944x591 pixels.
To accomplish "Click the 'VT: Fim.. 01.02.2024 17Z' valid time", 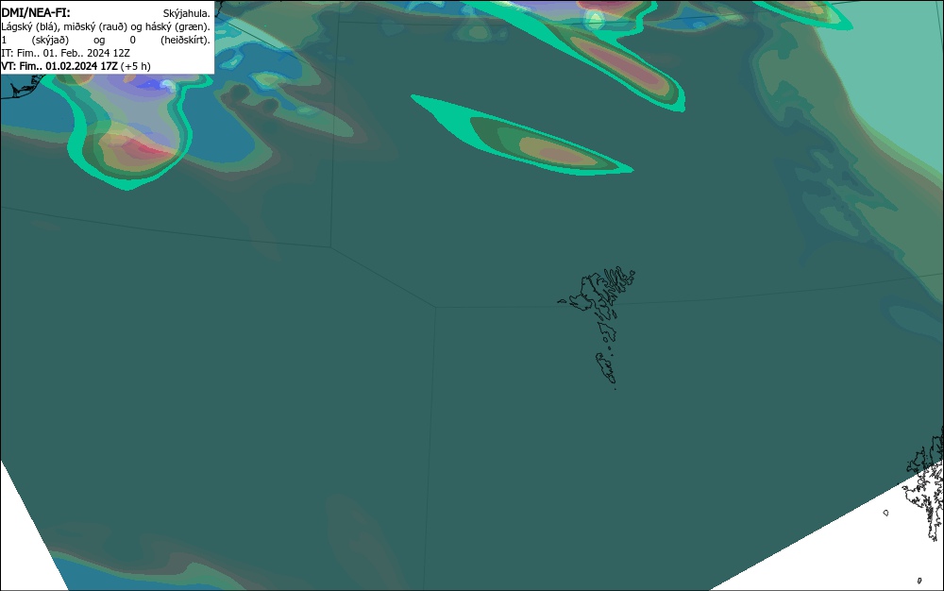I will point(59,66).
